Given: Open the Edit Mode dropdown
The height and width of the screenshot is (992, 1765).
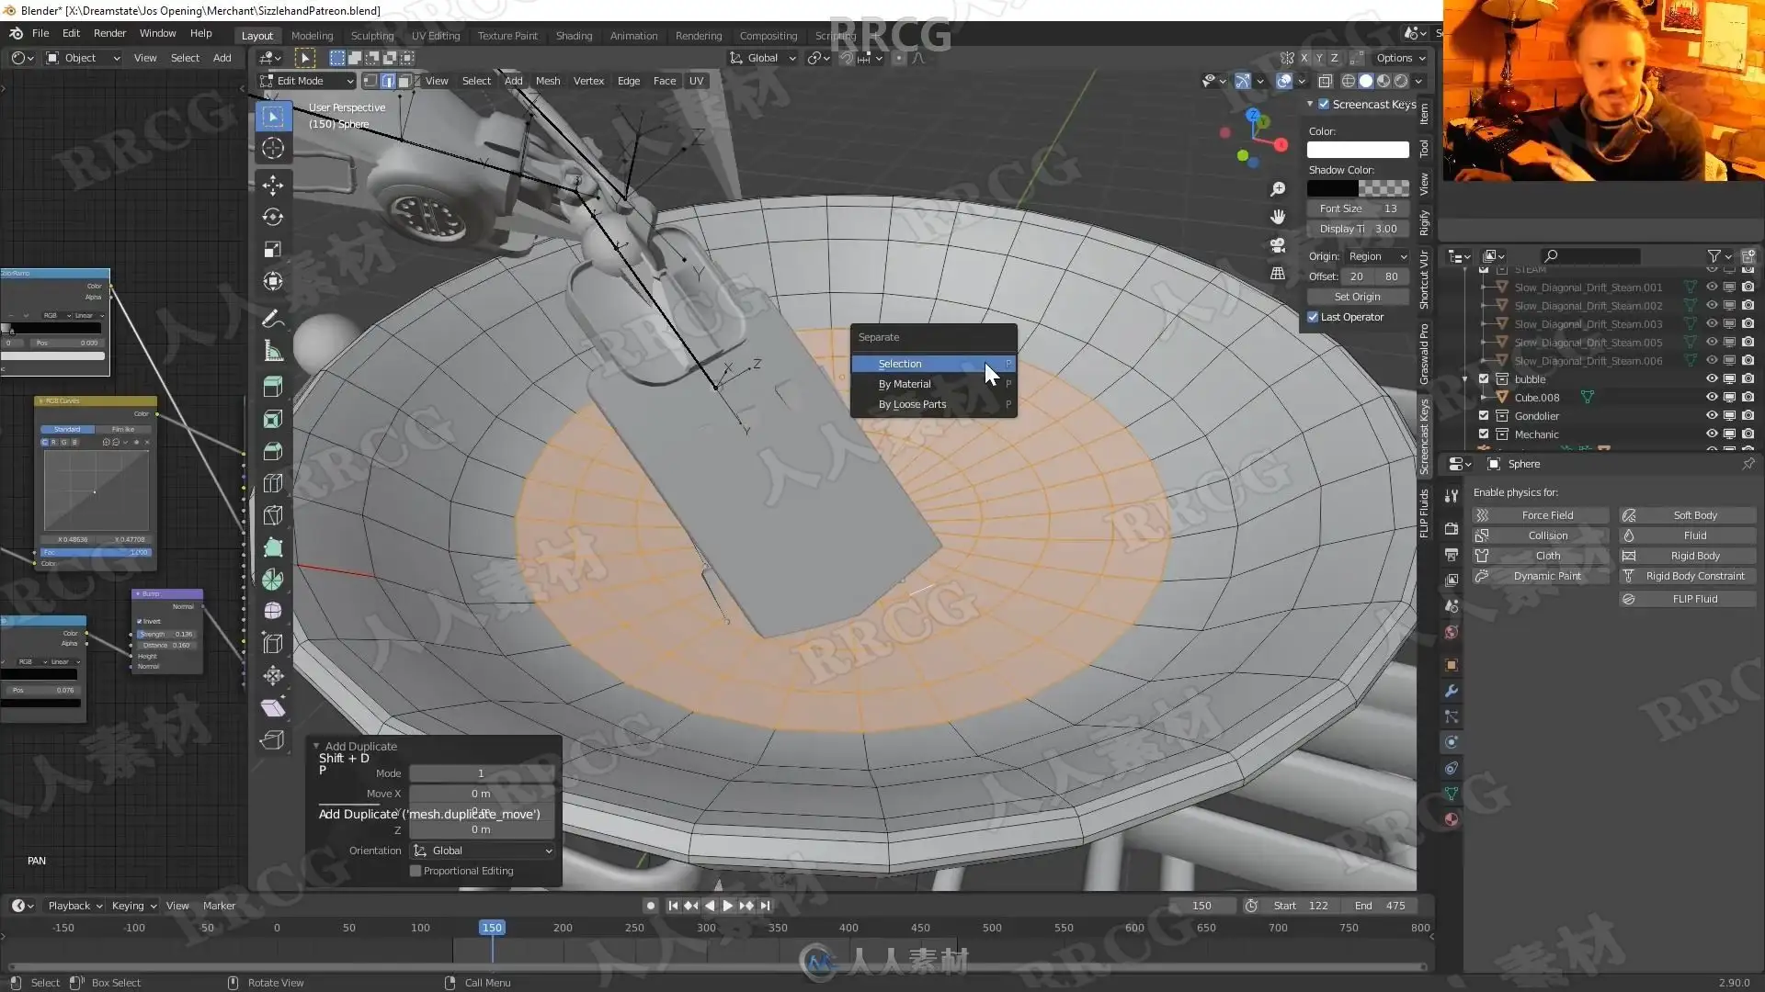Looking at the screenshot, I should 307,81.
